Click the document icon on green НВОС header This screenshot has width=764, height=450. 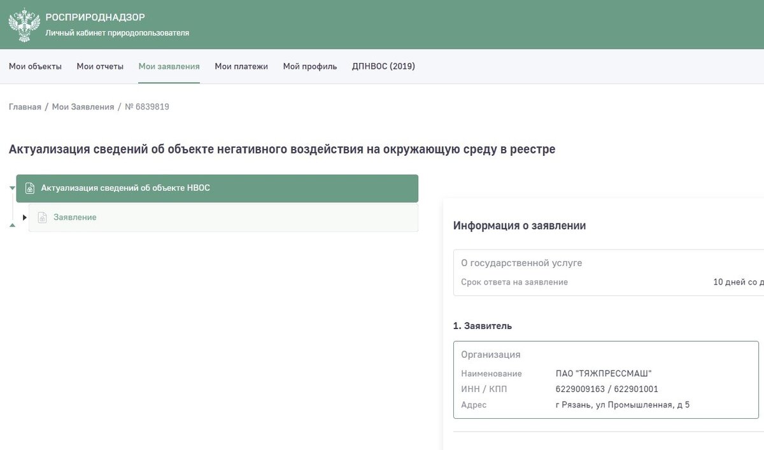point(29,188)
